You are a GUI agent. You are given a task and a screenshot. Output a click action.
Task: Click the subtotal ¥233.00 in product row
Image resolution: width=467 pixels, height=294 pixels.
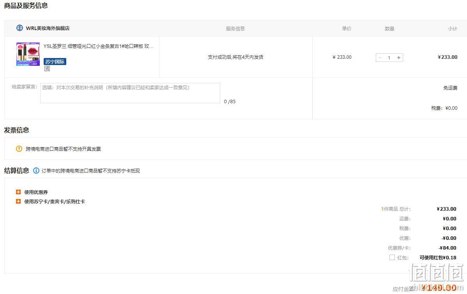[x=448, y=57]
